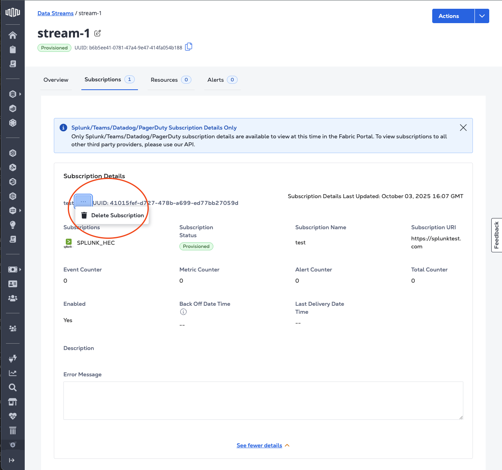Open the lightbulb icon in the sidebar
This screenshot has height=470, width=502.
click(13, 225)
